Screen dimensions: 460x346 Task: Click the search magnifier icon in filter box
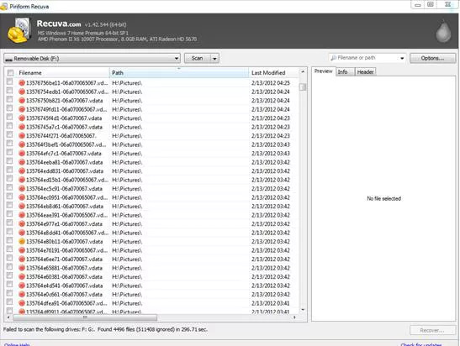(x=334, y=58)
